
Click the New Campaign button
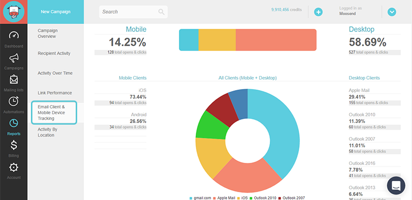[x=56, y=12]
